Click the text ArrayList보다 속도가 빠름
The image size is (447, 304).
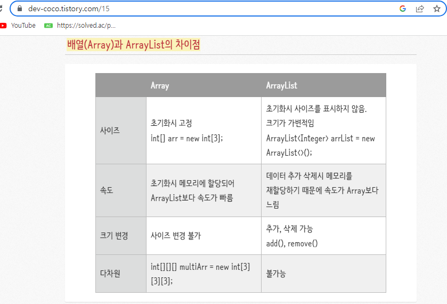[x=192, y=197]
